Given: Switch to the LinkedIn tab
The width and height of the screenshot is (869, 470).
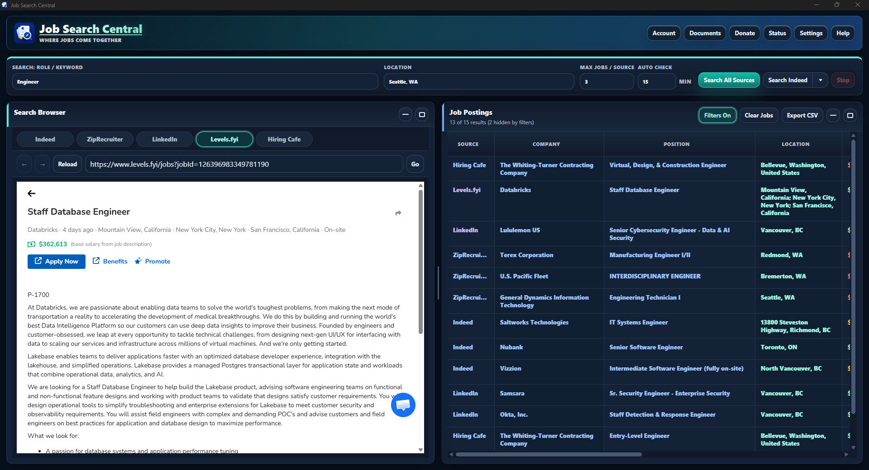Looking at the screenshot, I should 165,139.
